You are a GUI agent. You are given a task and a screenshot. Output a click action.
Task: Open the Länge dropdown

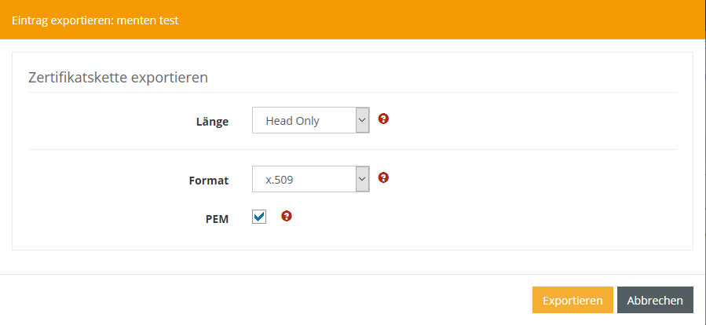[310, 120]
